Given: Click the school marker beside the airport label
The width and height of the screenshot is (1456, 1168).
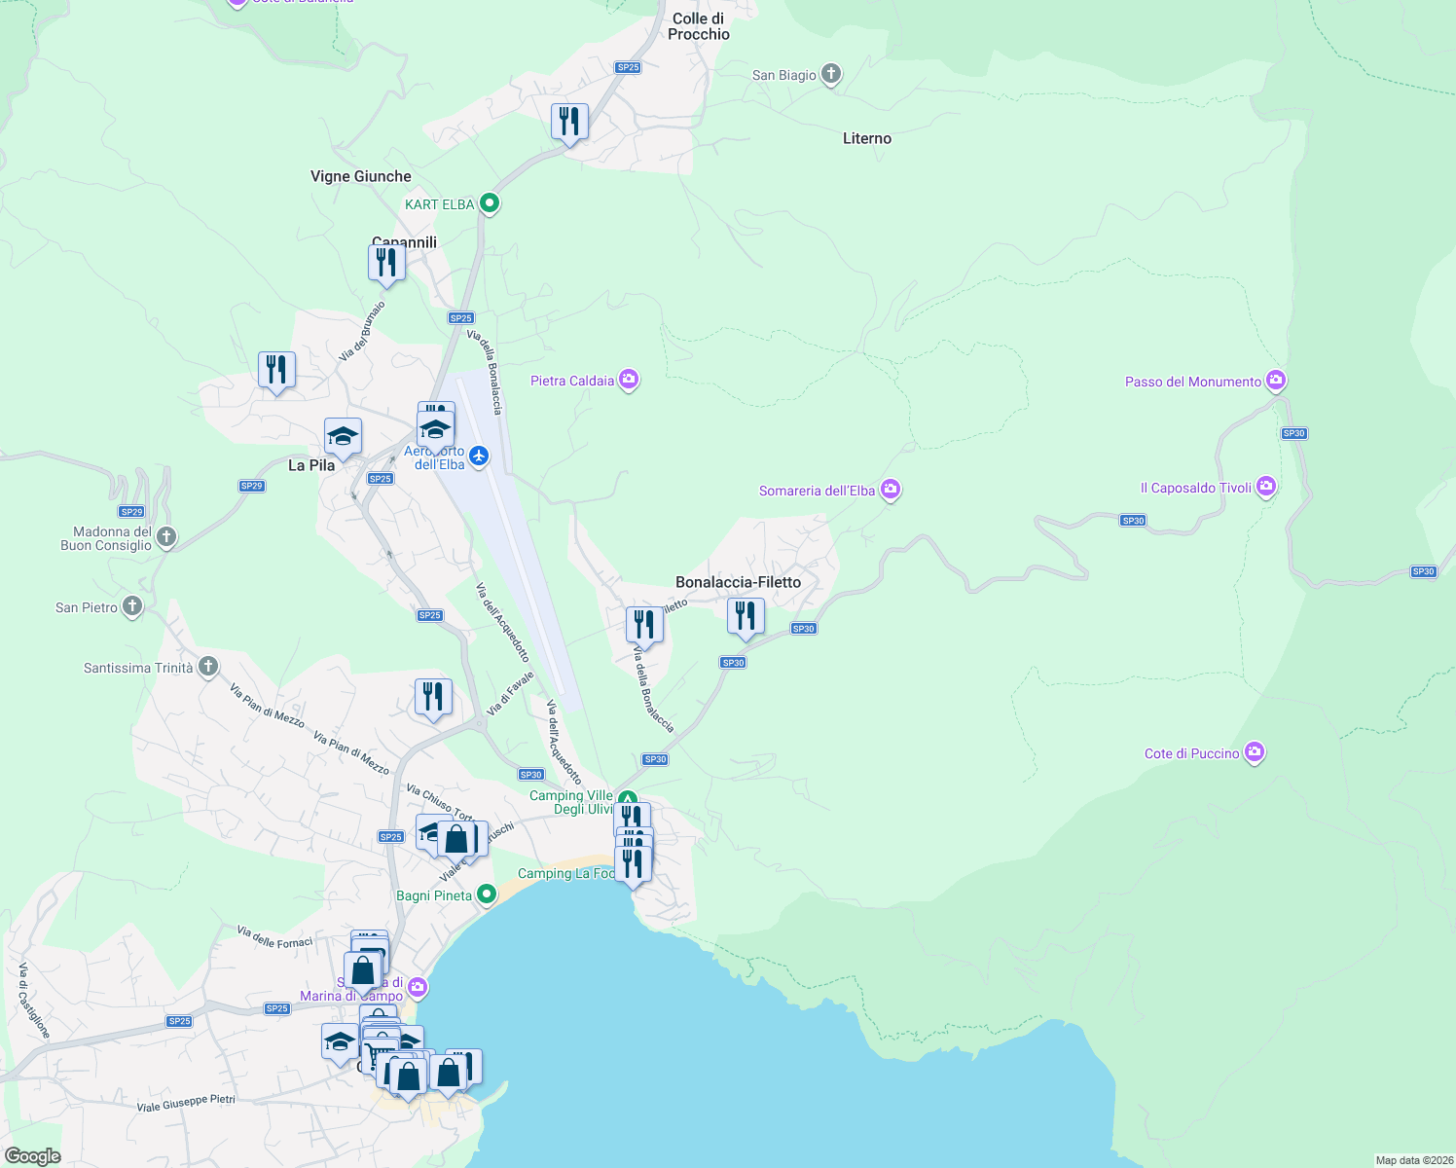Looking at the screenshot, I should coord(435,430).
